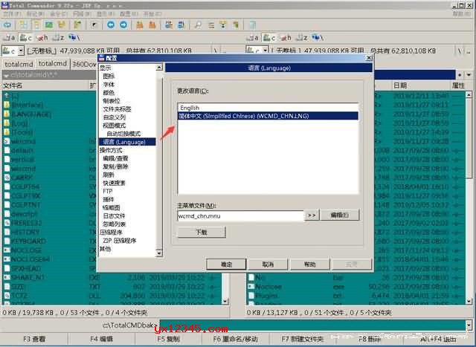This screenshot has height=347, width=476.
Task: Select 显示 in the config tree
Action: coord(106,68)
